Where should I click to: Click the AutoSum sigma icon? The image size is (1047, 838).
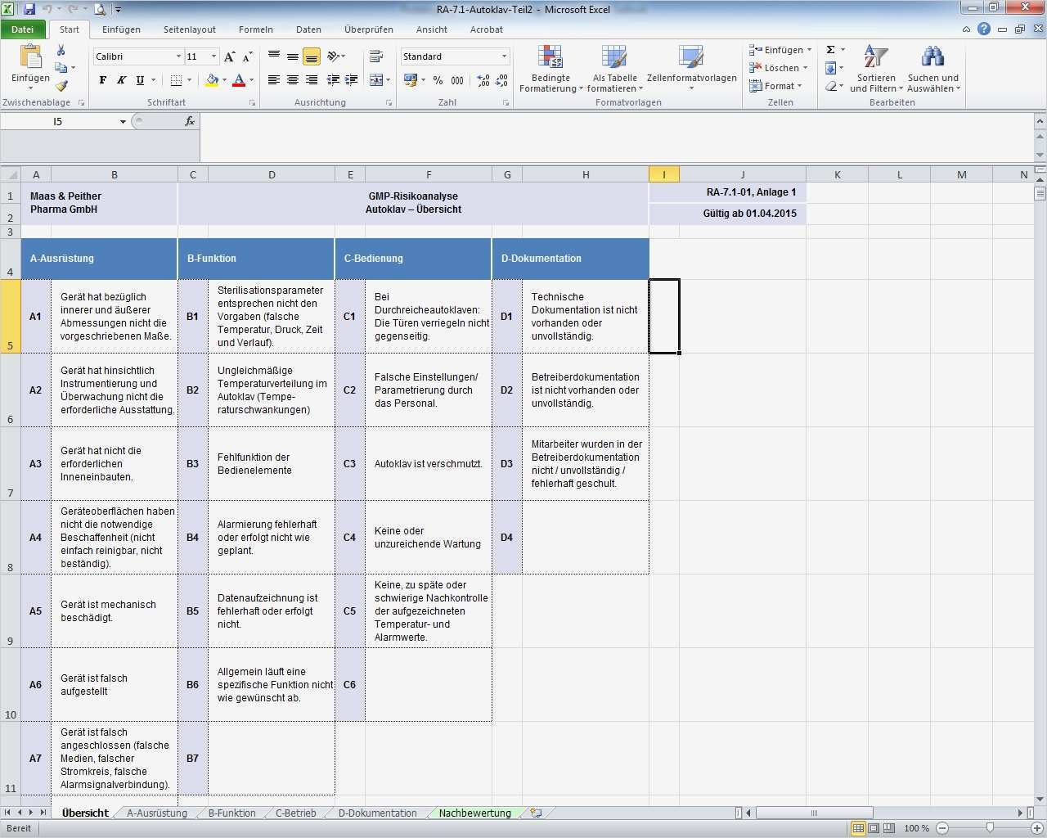click(x=831, y=50)
